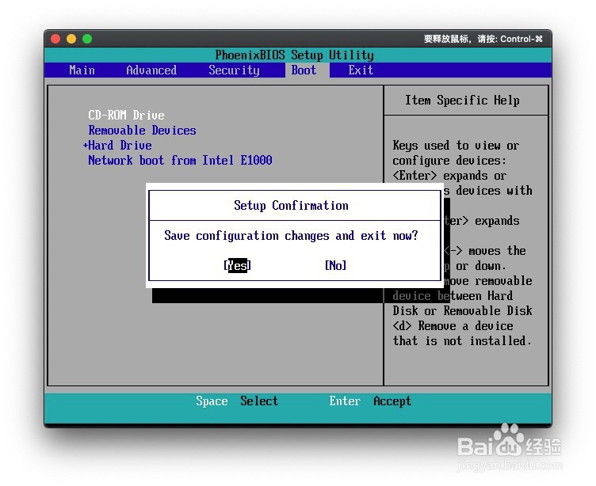This screenshot has height=486, width=596.
Task: Open the Main BIOS tab
Action: 82,70
